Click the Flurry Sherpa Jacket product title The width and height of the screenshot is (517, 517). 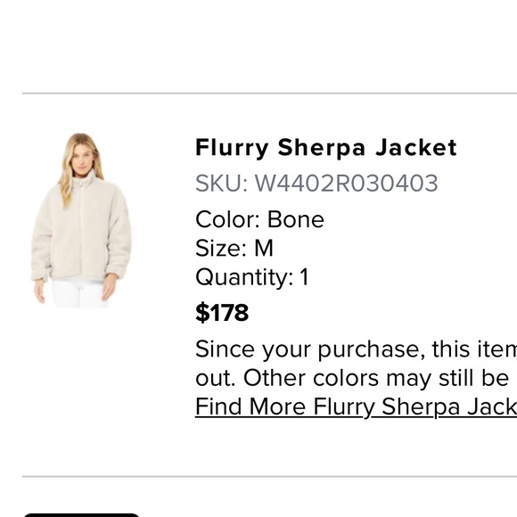coord(326,148)
